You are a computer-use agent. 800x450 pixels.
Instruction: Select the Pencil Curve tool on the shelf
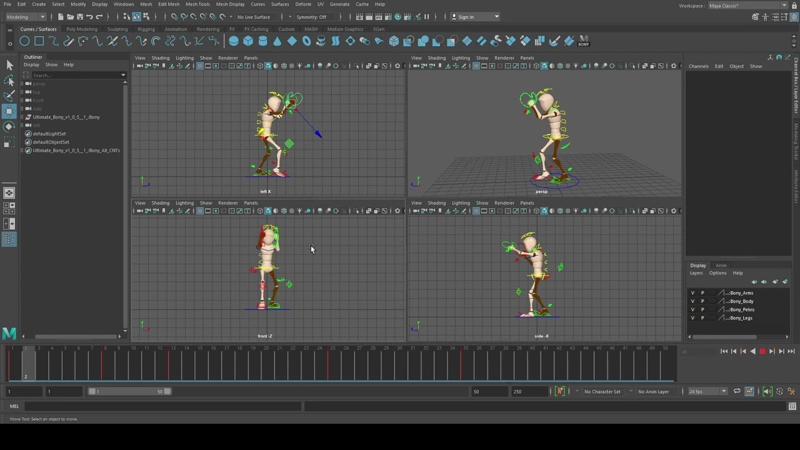67,41
